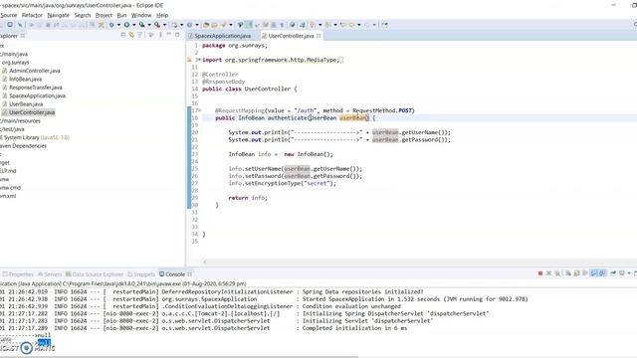
Task: Click userBean parameter name on line 18
Action: coord(352,117)
